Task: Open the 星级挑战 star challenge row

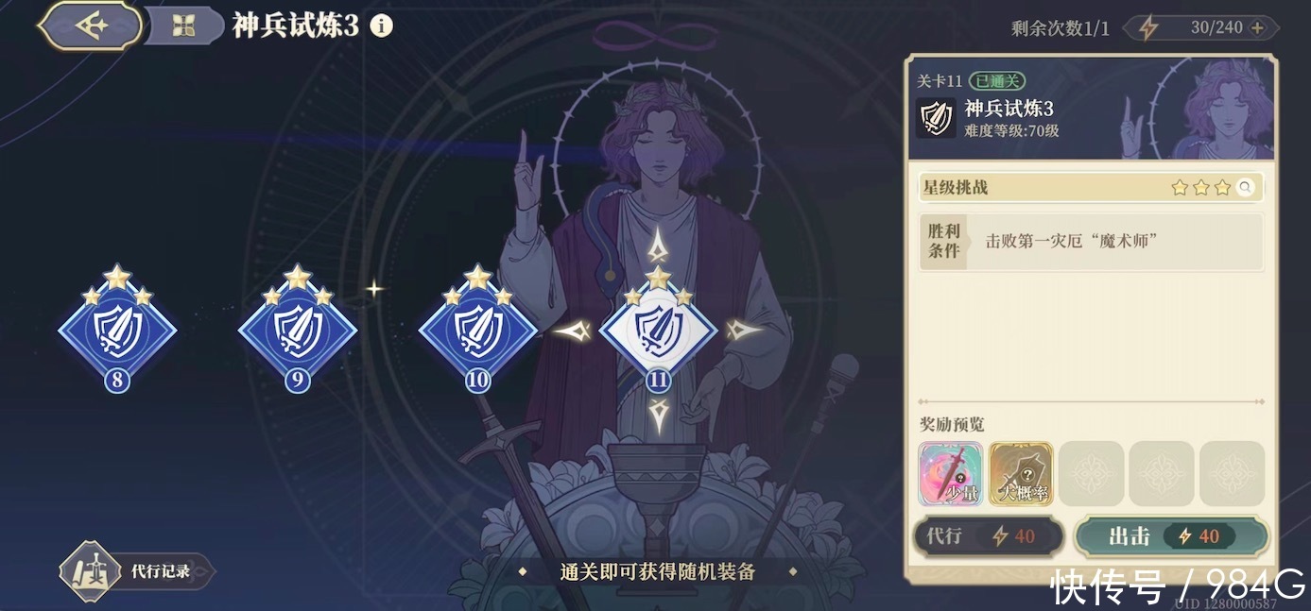Action: coord(1091,187)
